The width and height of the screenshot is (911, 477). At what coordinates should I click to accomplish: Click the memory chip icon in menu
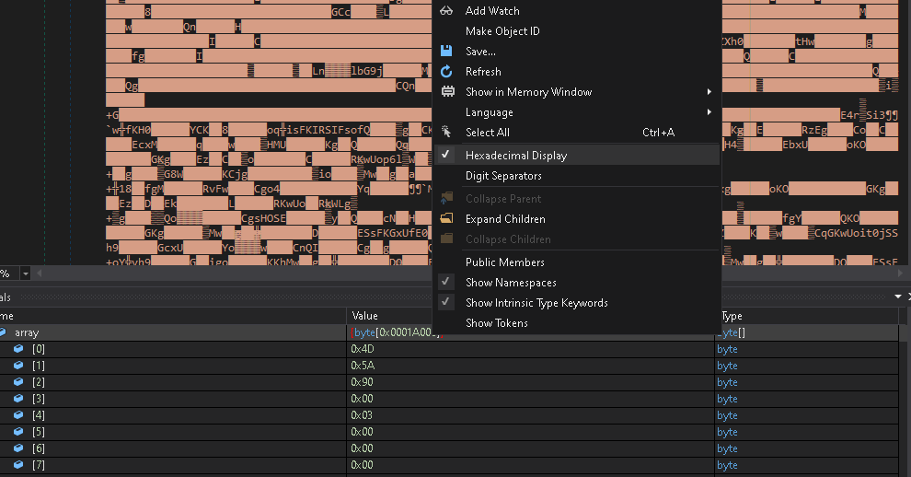(447, 92)
